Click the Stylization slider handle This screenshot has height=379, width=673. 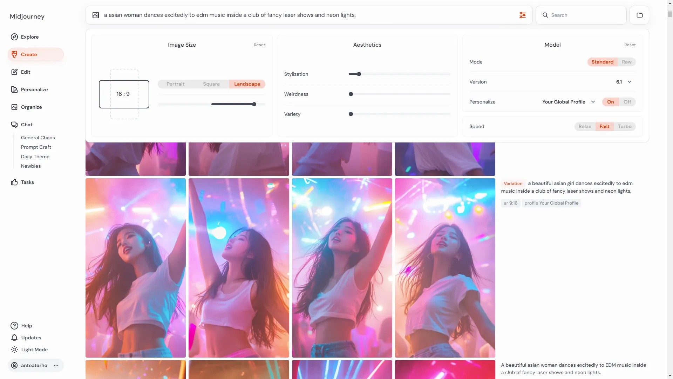(x=359, y=74)
